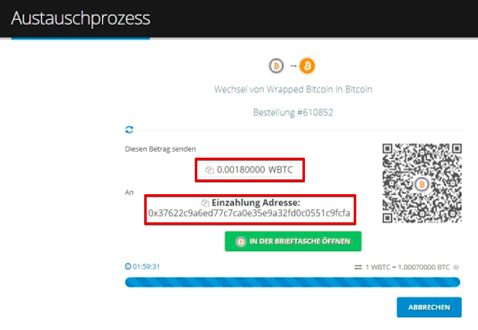Copy the 0.00180000 WBTC amount icon
Screen dimensions: 478x330
point(209,170)
